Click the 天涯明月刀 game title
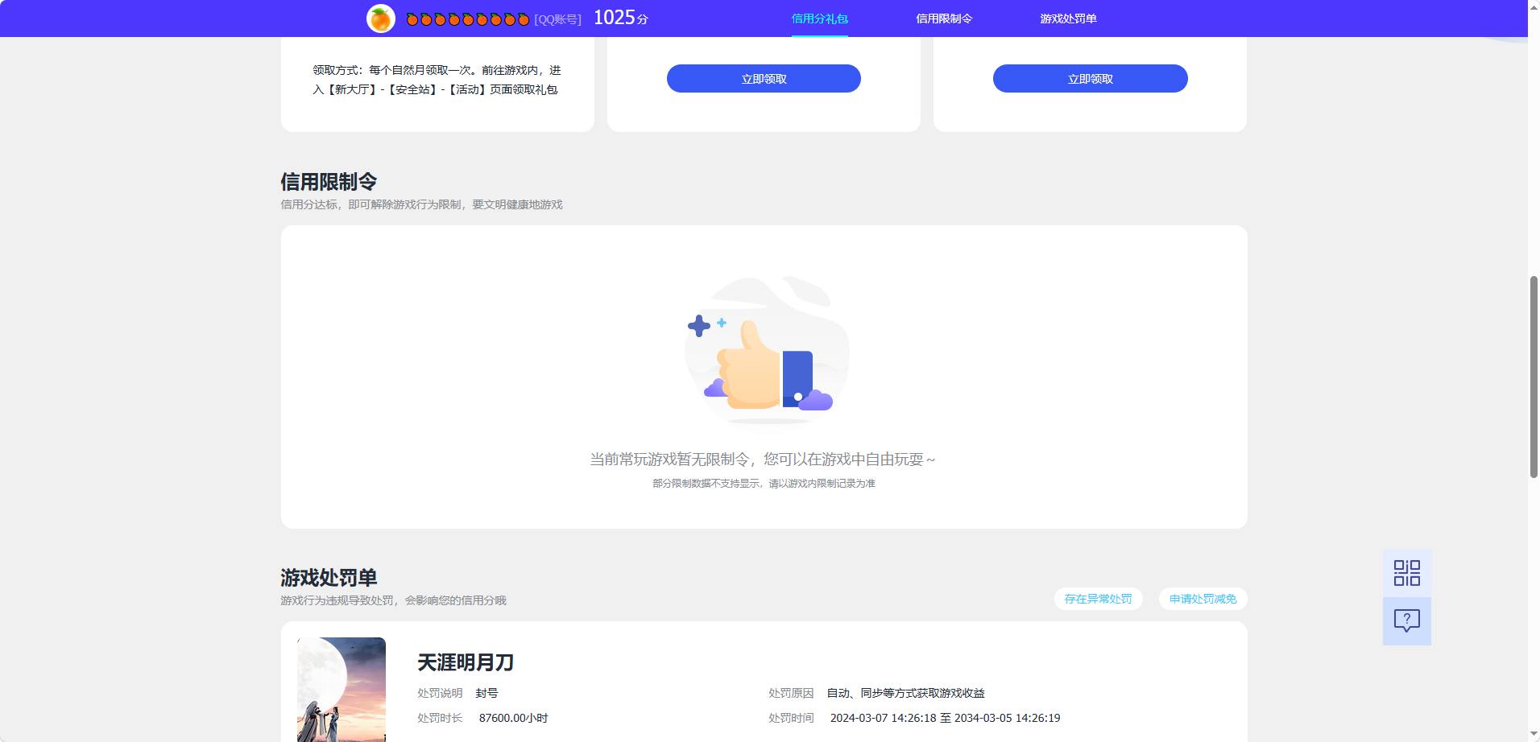Viewport: 1540px width, 742px height. (466, 662)
